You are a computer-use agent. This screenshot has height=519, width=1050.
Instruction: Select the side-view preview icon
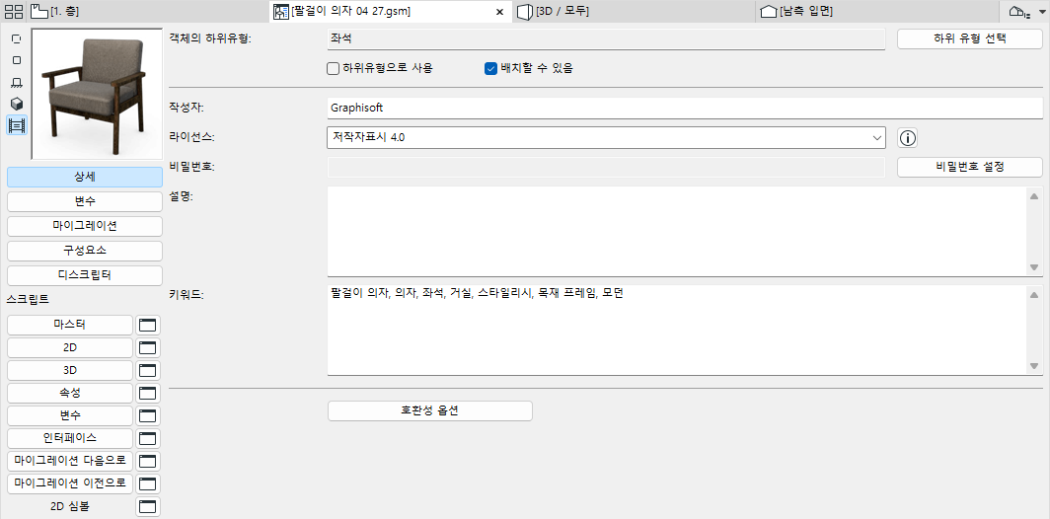17,82
